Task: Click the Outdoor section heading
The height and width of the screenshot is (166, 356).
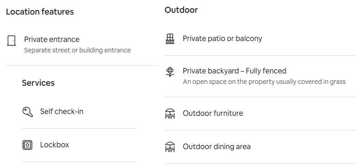Action: click(181, 10)
